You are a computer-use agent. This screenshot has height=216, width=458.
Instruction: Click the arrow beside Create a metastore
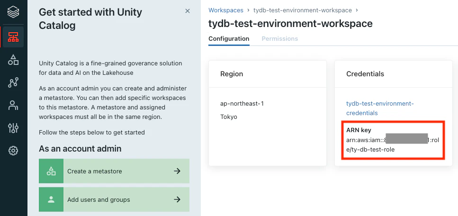coord(177,171)
